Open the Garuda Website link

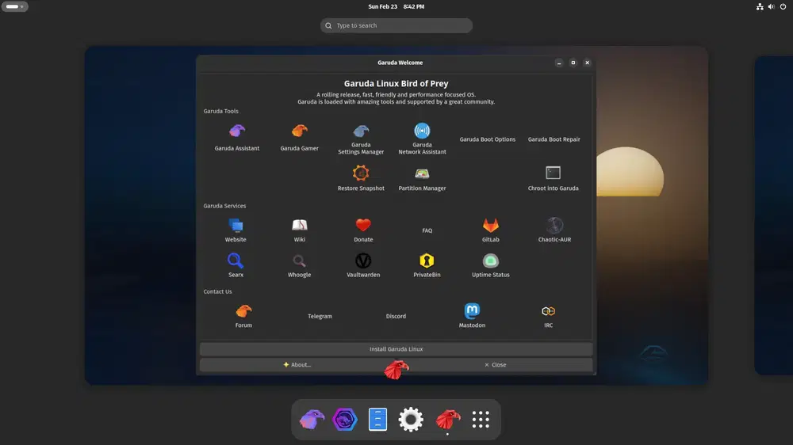pos(236,230)
